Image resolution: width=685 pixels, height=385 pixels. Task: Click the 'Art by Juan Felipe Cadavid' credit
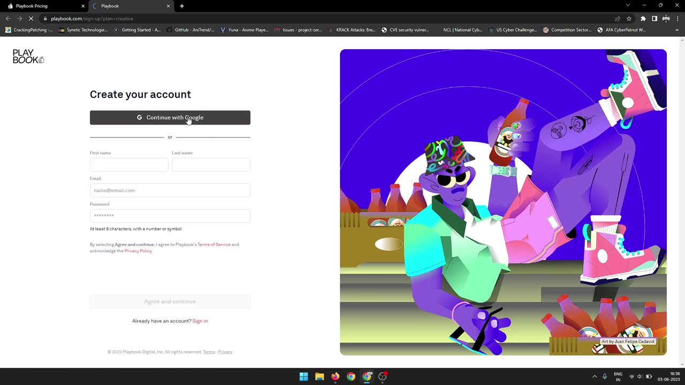click(x=628, y=342)
